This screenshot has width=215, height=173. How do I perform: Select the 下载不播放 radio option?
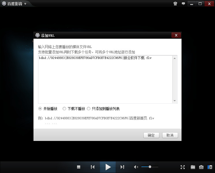pyautogui.click(x=64, y=109)
